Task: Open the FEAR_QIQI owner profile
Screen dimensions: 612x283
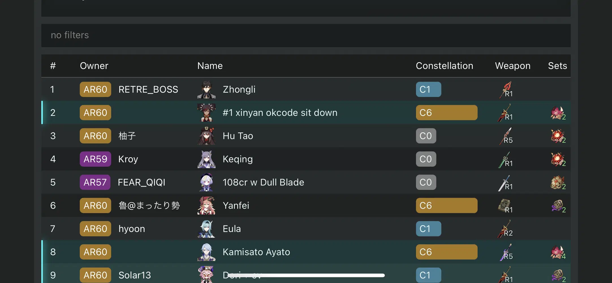Action: coord(141,183)
